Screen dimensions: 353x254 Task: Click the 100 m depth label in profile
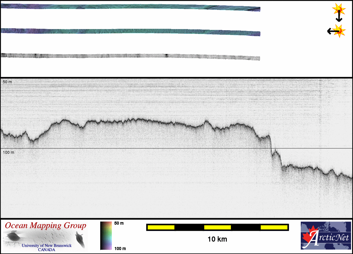click(8, 152)
